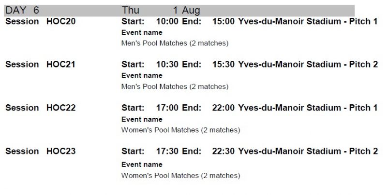Click Women's Pool Matches under HOC23
The width and height of the screenshot is (387, 195).
(x=180, y=175)
